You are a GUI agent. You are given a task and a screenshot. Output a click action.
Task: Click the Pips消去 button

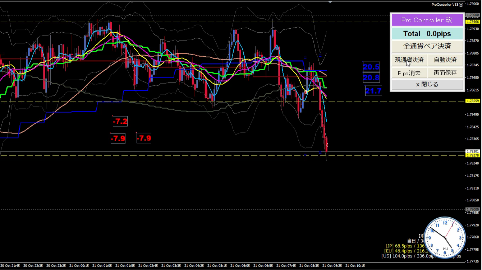pos(409,73)
